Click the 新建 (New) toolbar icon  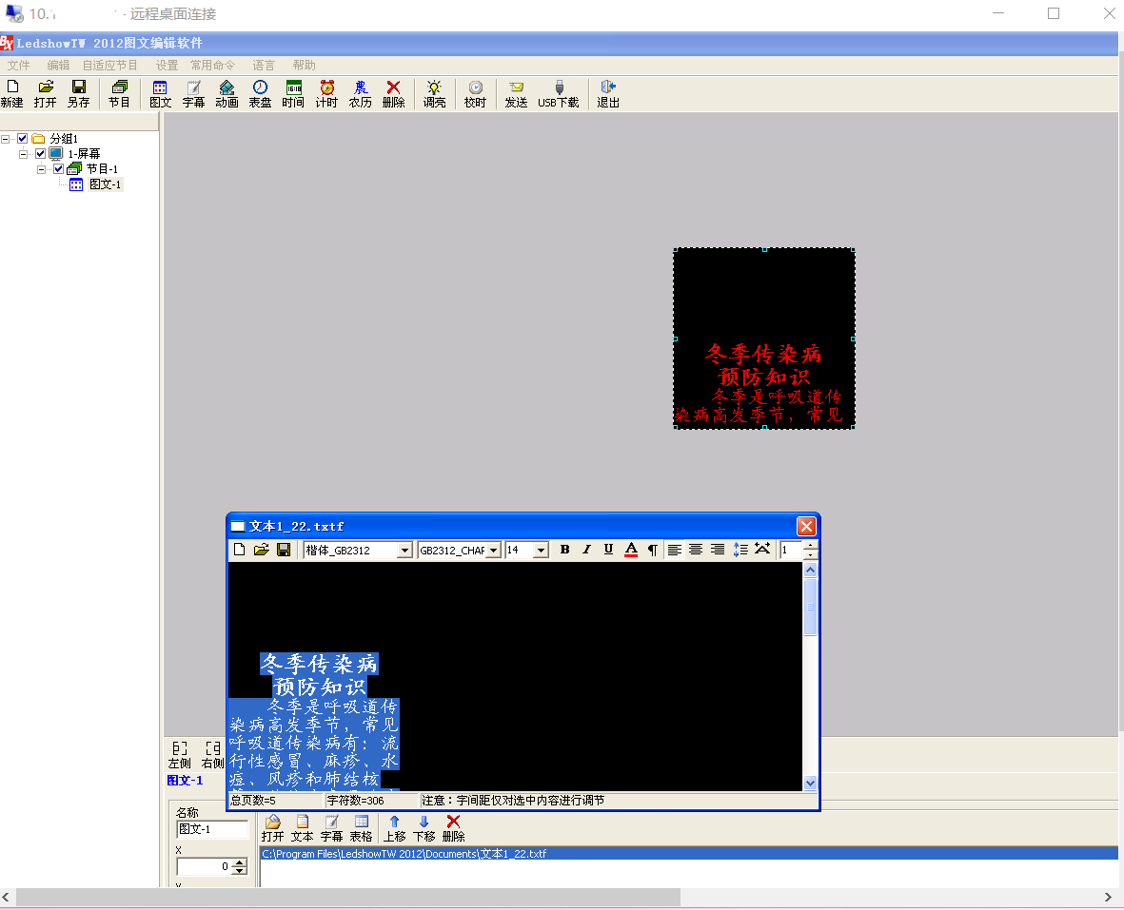(12, 94)
